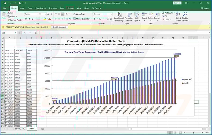Click Delete cells icon

pos(151,14)
